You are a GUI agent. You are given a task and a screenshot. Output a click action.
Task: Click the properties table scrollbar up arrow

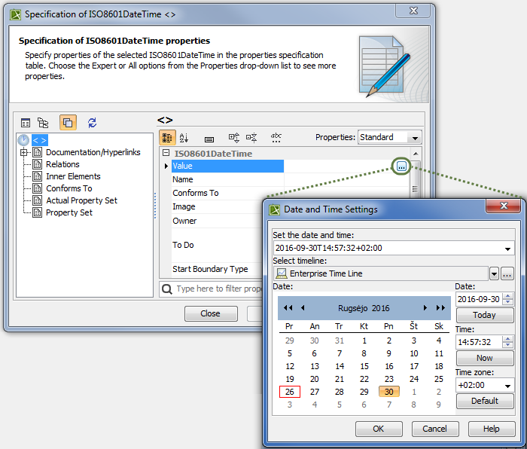(x=416, y=154)
